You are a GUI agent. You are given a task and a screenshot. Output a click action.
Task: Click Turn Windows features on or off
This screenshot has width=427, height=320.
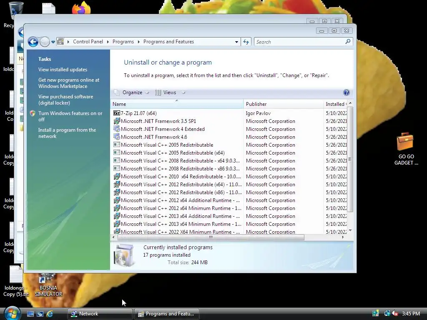coord(70,116)
